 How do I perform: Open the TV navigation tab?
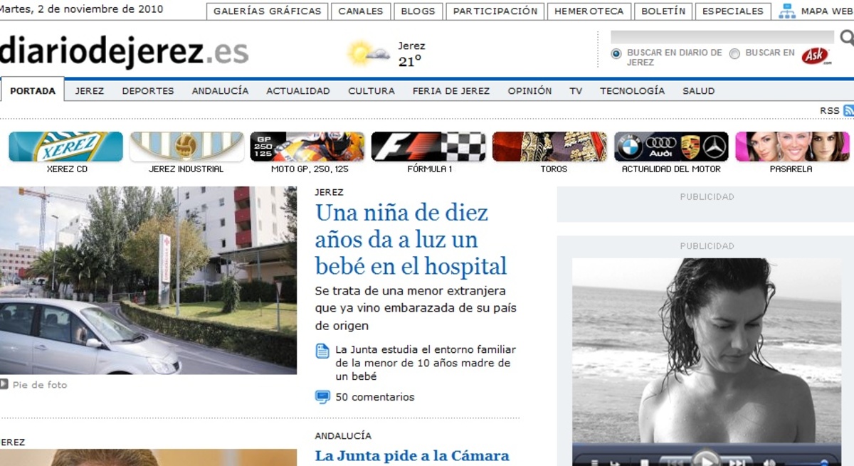pyautogui.click(x=576, y=90)
